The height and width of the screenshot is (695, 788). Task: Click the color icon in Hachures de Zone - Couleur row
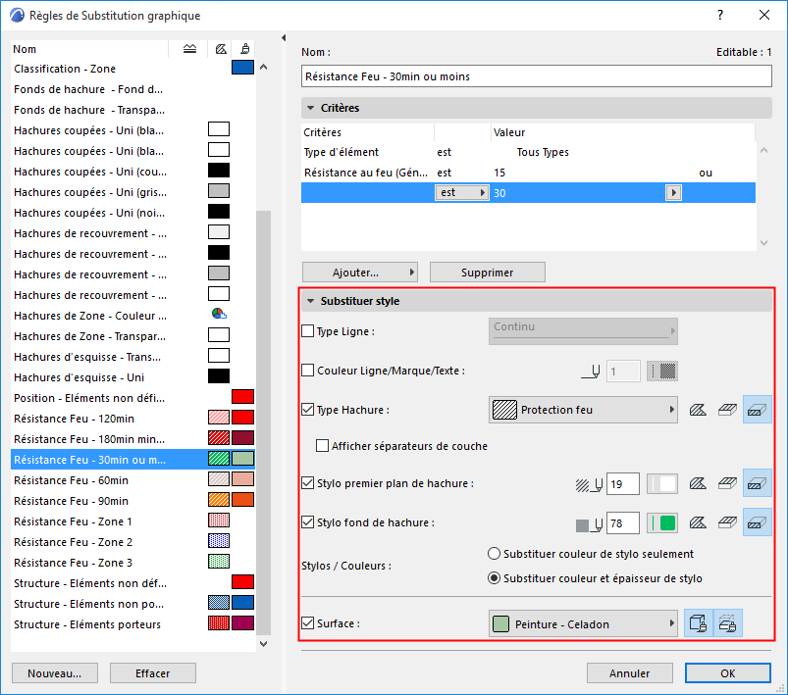tap(219, 315)
